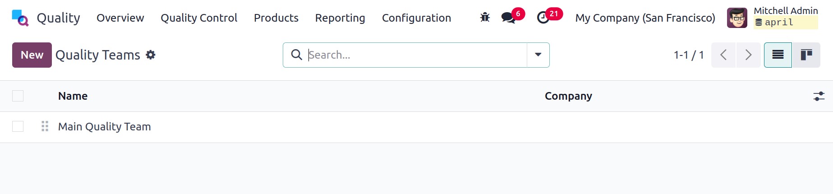Switch to the kanban view
The height and width of the screenshot is (194, 833).
tap(806, 55)
